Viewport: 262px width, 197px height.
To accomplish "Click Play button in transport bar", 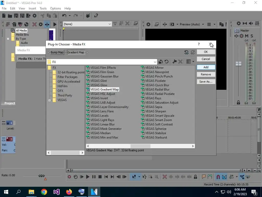I will point(88,177).
